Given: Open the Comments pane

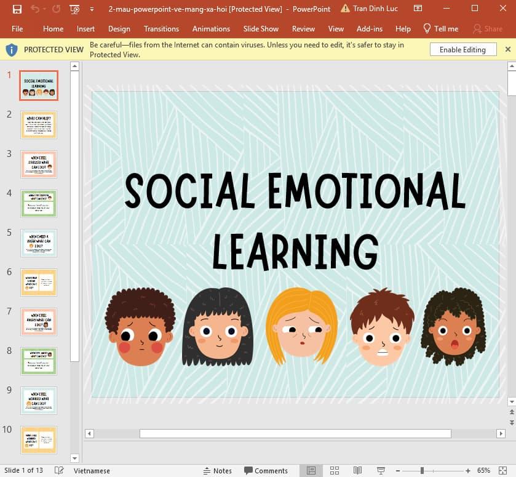Looking at the screenshot, I should click(266, 470).
